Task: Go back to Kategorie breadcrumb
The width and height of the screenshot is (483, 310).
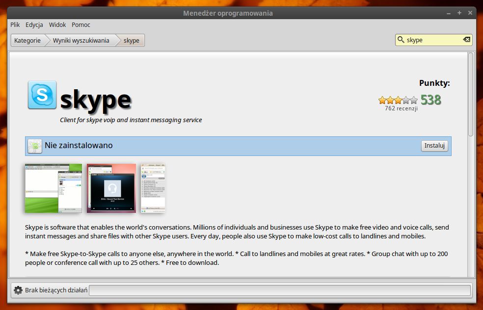Action: coord(27,40)
